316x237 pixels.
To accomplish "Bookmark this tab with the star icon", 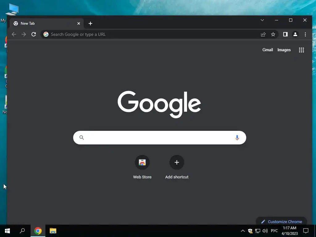I will click(273, 35).
